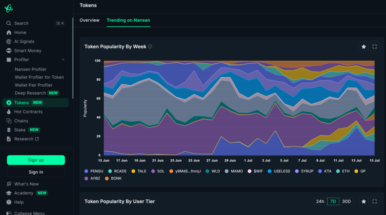Expand Token Popularity By User Tier fullscreen
Viewport: 386px width, 215px height.
coord(374,201)
